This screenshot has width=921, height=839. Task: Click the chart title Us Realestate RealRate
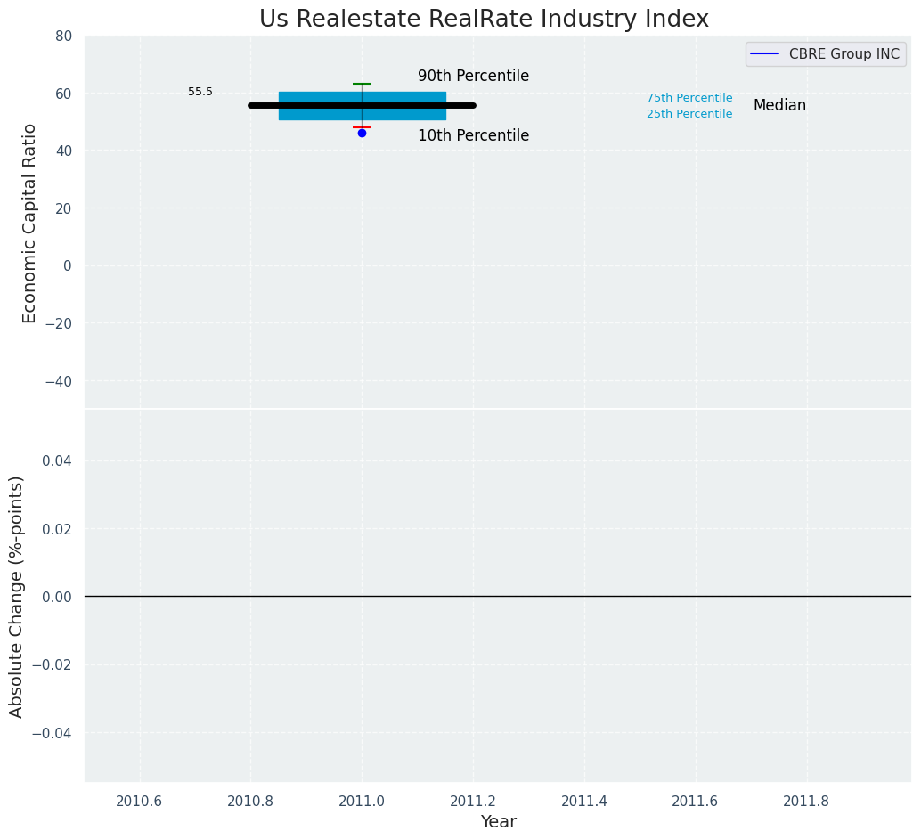coord(484,19)
